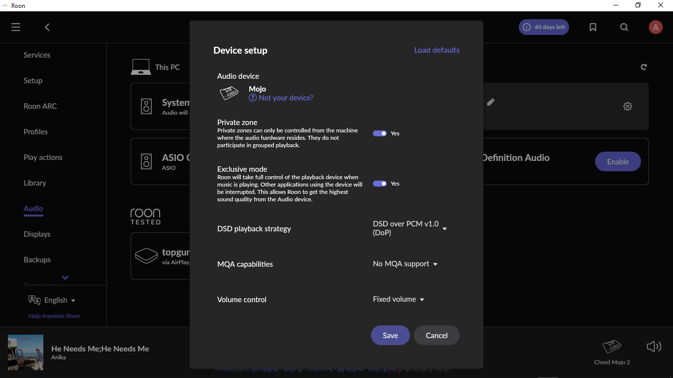Click the ASIO device speaker icon

(146, 161)
